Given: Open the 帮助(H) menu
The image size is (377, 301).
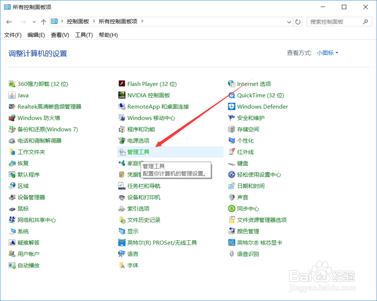Looking at the screenshot, I should [108, 35].
